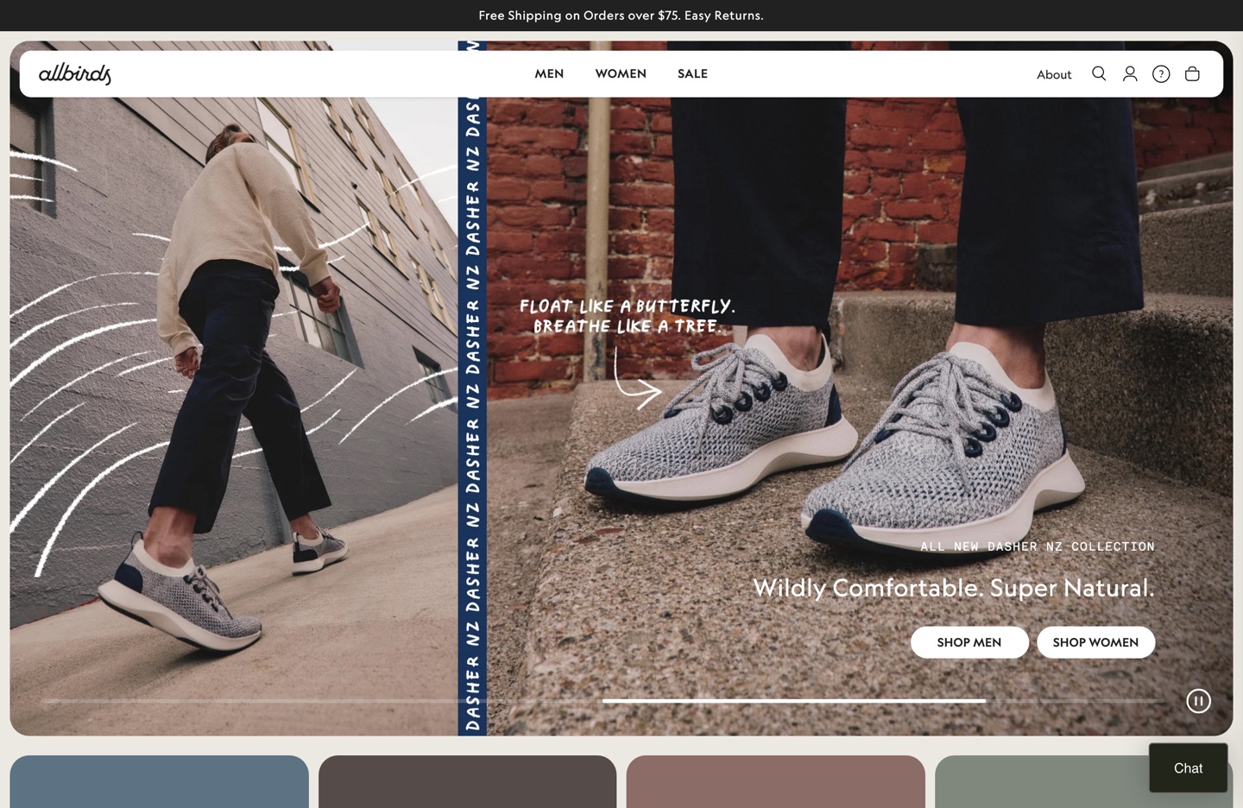Open the MEN menu
This screenshot has height=808, width=1243.
click(549, 74)
